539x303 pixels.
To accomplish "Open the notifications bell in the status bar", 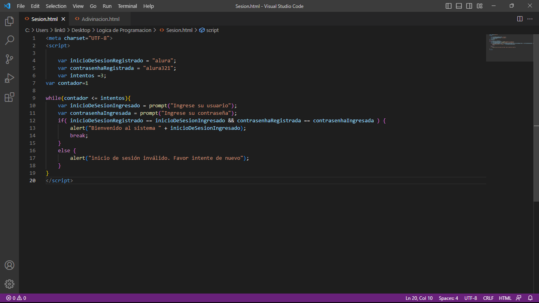I will pos(530,298).
